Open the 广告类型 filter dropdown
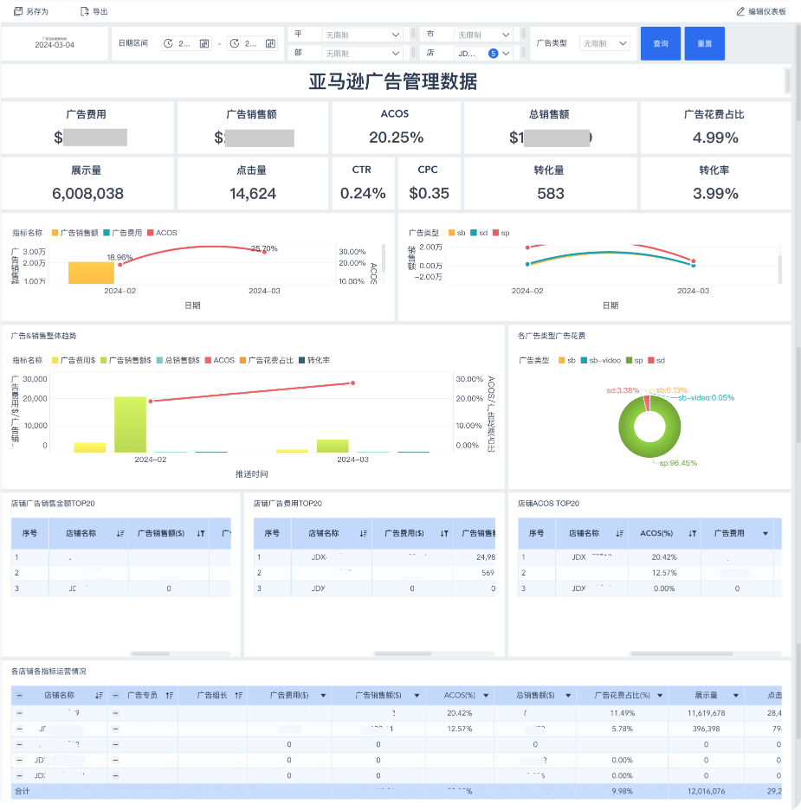Image resolution: width=801 pixels, height=810 pixels. (605, 43)
